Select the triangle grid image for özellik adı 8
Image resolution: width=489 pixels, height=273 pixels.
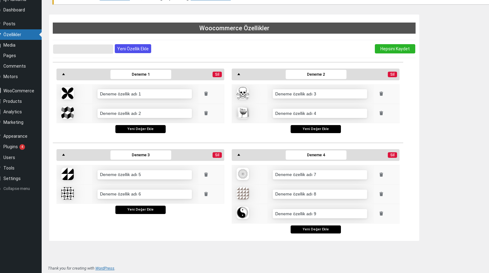point(243,193)
